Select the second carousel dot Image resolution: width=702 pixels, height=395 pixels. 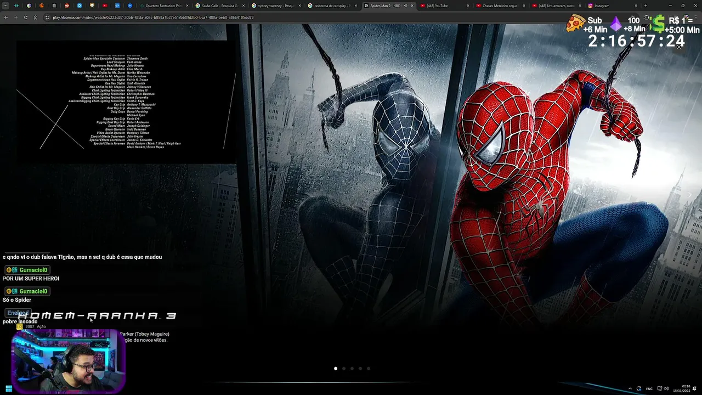point(344,369)
